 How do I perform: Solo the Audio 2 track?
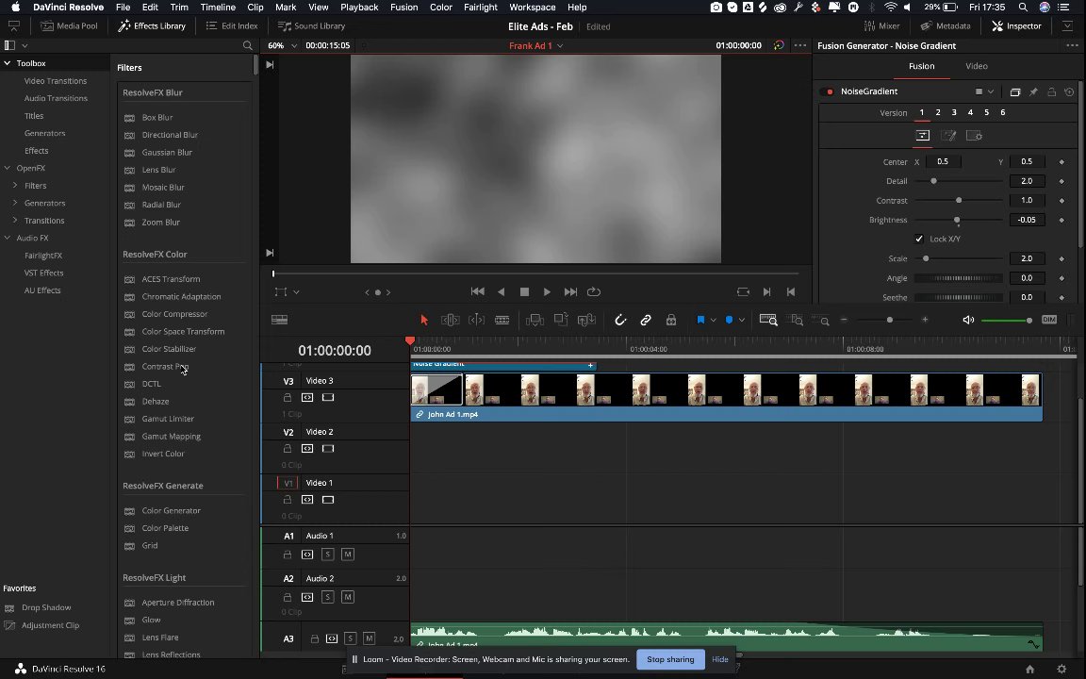(x=328, y=598)
